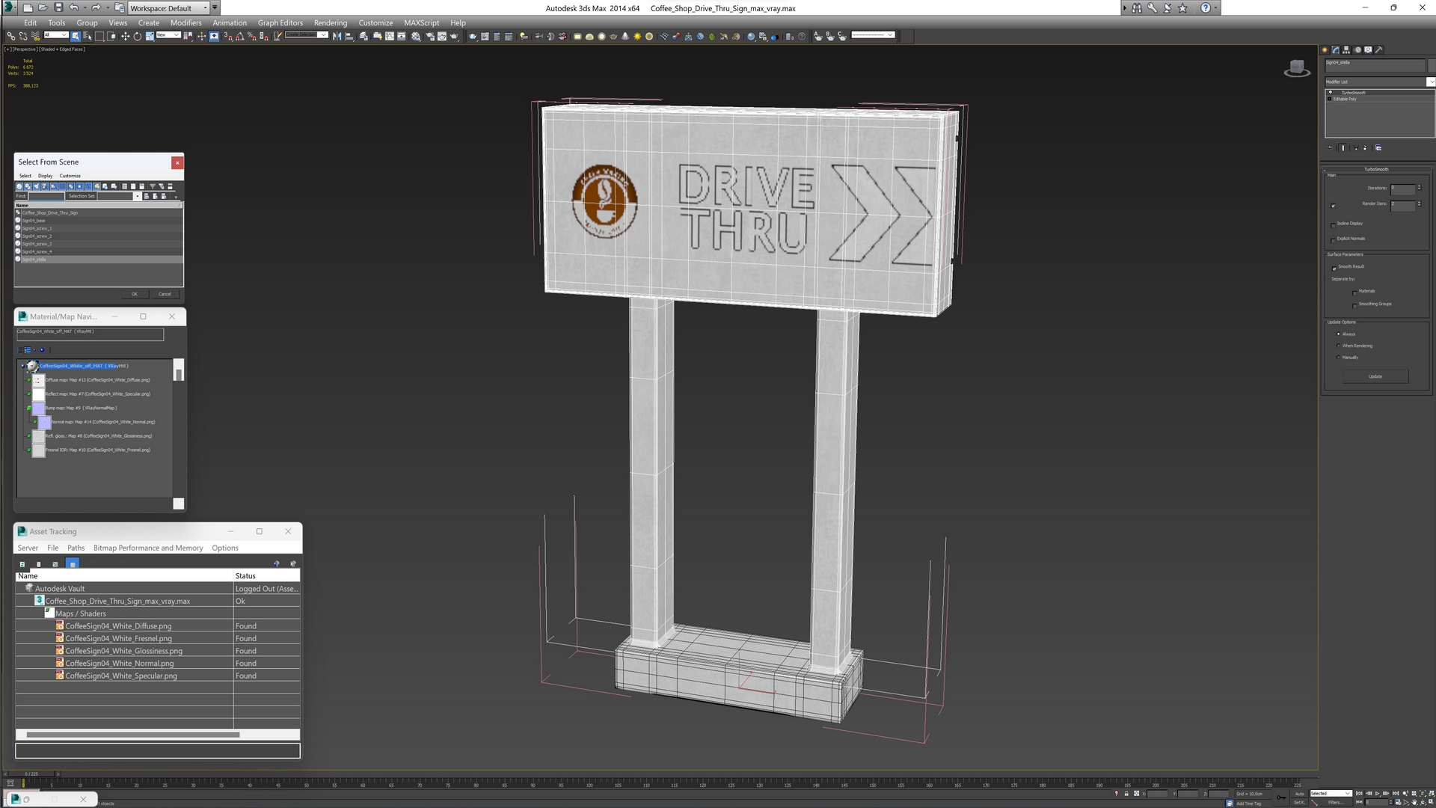The image size is (1436, 808).
Task: Switch to the Utilities hammer tab
Action: coord(1378,50)
